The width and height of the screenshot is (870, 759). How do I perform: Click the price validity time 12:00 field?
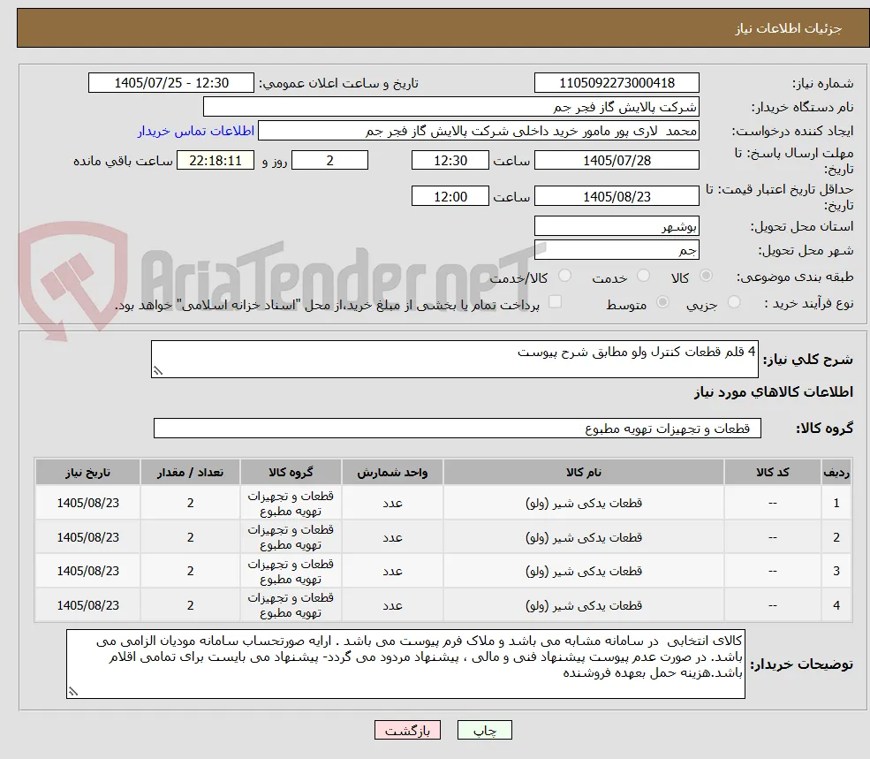[450, 196]
